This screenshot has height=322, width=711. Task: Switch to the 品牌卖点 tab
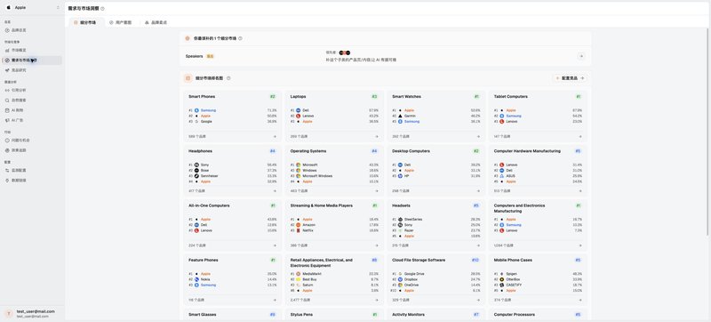[156, 22]
